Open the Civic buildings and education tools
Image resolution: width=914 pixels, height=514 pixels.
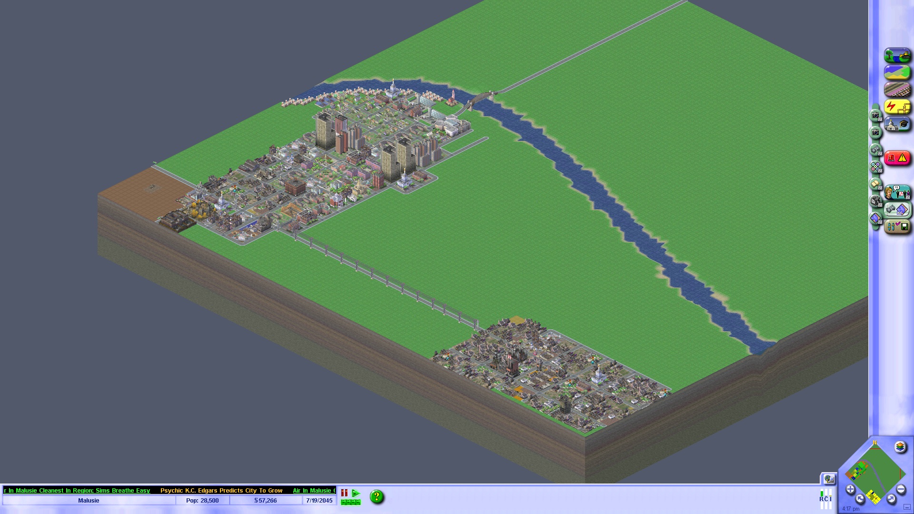pos(897,125)
